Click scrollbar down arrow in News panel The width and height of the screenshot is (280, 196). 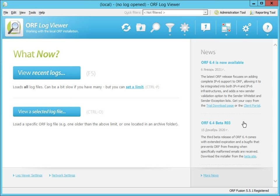tap(275, 181)
